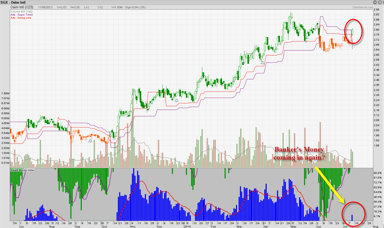
Task: Click the 4.04M volume axis label
Action: [5, 128]
